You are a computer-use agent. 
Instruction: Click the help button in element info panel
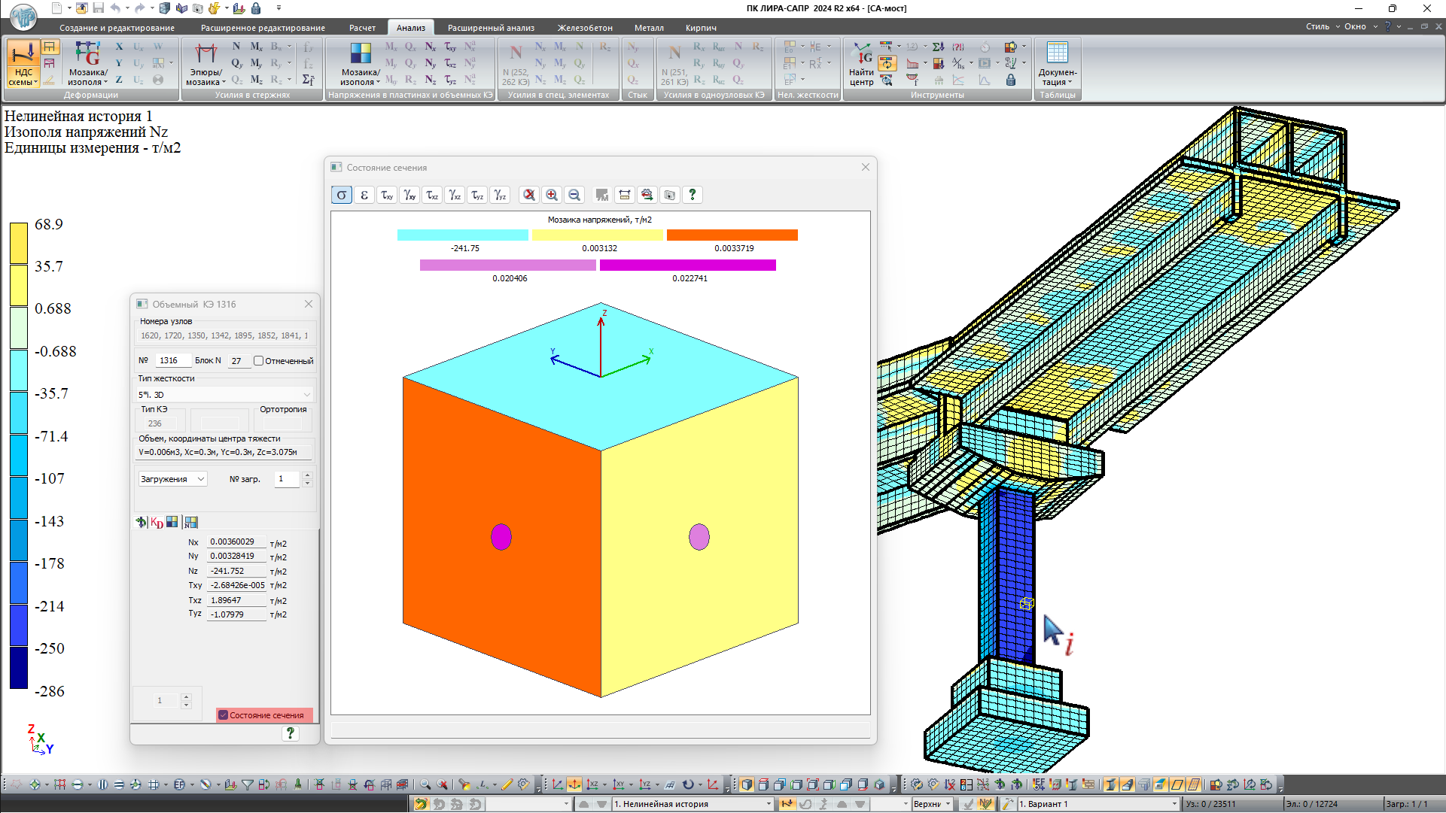(x=291, y=733)
